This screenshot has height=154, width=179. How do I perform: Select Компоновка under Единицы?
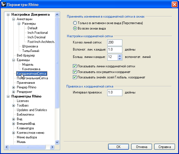(31, 69)
